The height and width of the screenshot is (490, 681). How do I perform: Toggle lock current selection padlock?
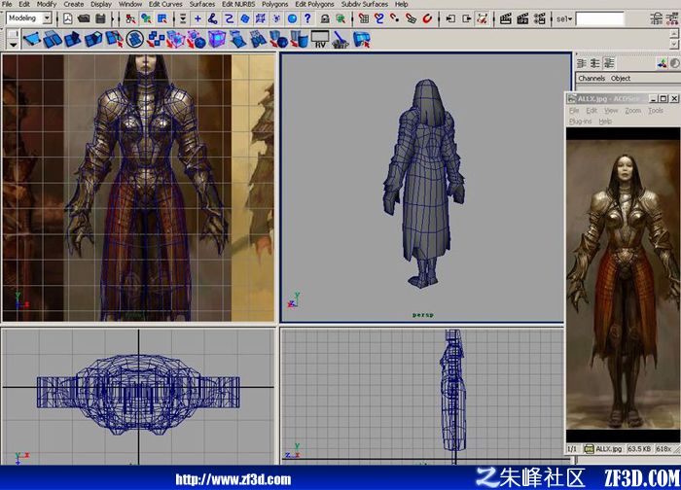(x=325, y=18)
